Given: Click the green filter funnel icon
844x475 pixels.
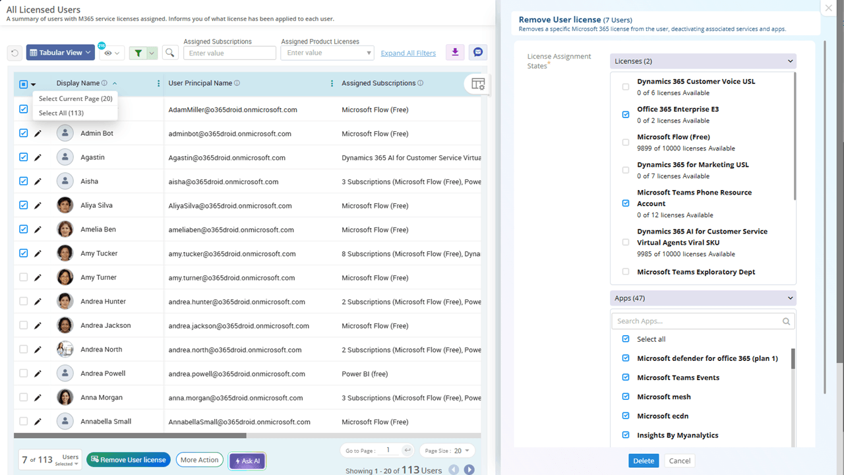Looking at the screenshot, I should pyautogui.click(x=138, y=53).
